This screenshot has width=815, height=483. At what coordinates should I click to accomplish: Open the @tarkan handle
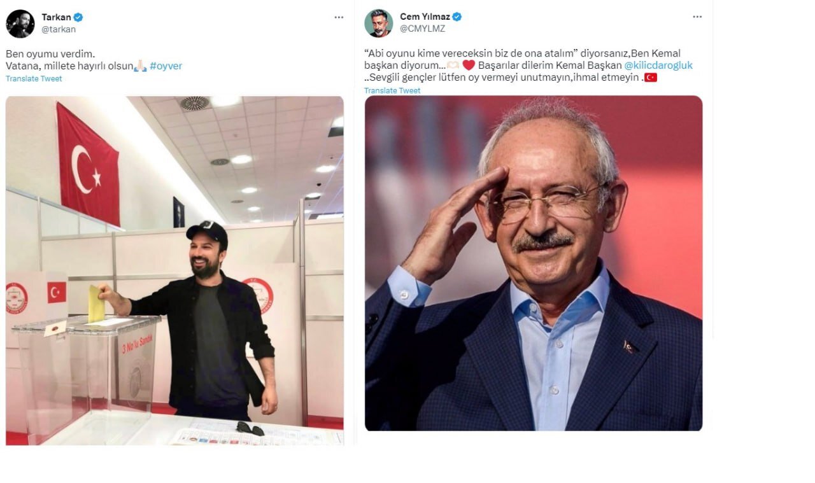59,29
